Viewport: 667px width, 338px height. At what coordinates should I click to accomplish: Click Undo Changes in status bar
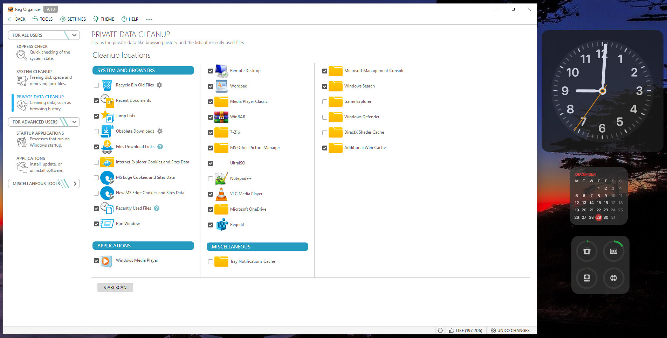pos(510,330)
